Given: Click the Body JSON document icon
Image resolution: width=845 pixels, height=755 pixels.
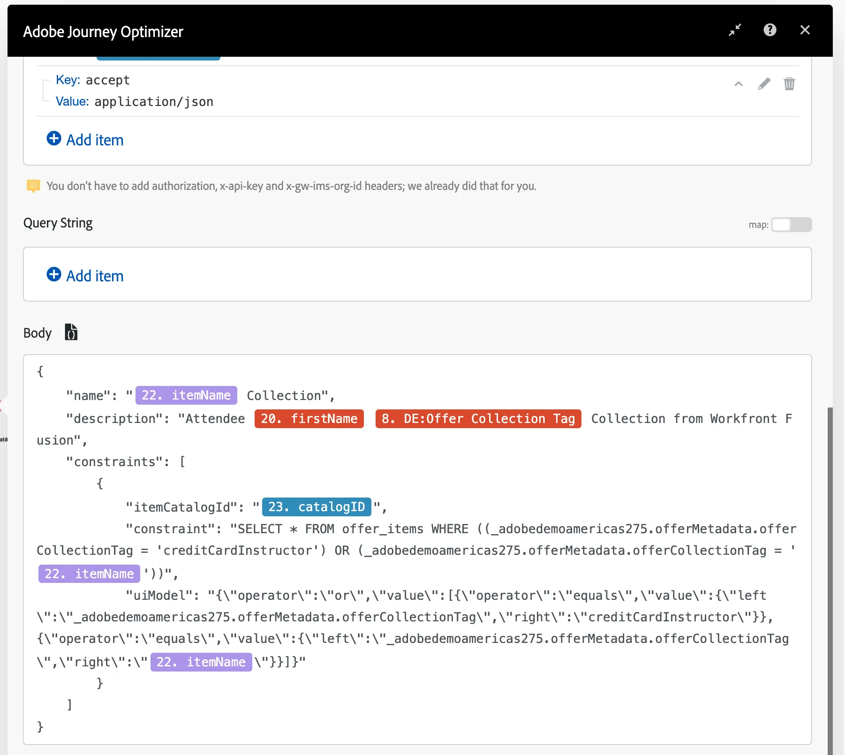Looking at the screenshot, I should (x=71, y=332).
